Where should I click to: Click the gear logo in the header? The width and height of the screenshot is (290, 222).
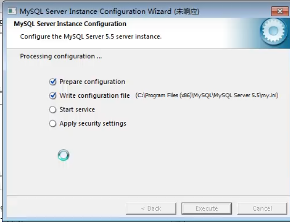point(273,32)
